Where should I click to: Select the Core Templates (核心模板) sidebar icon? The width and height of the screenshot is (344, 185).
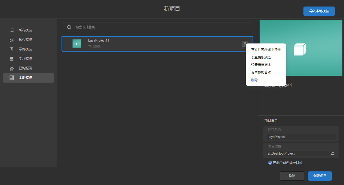(x=11, y=40)
